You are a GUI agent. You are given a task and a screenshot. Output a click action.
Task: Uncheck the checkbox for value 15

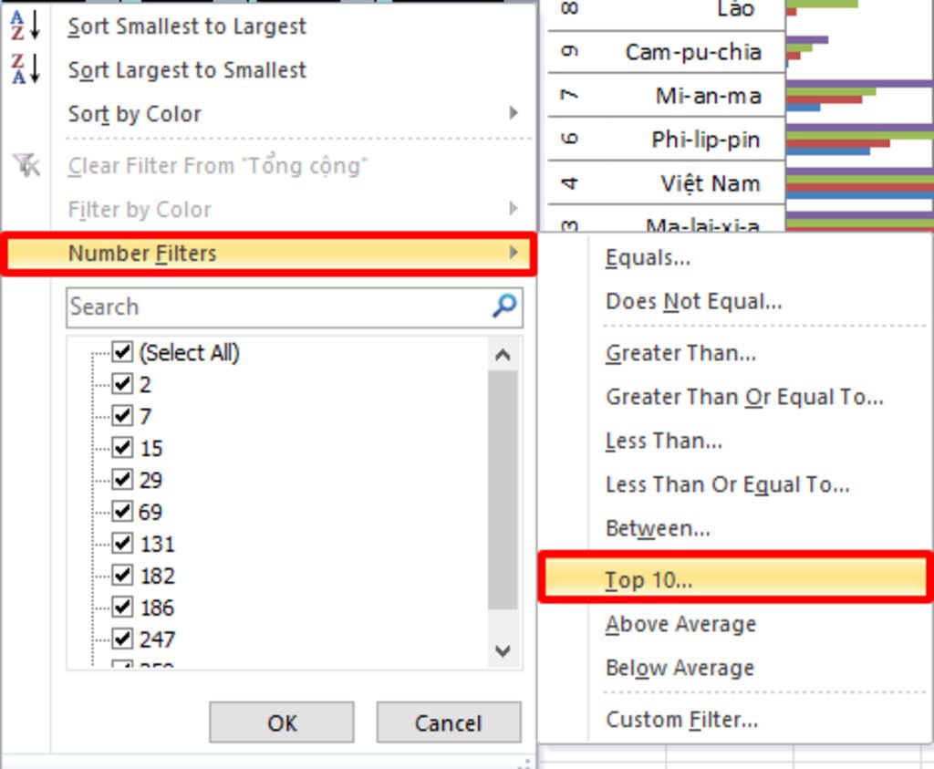pyautogui.click(x=122, y=447)
